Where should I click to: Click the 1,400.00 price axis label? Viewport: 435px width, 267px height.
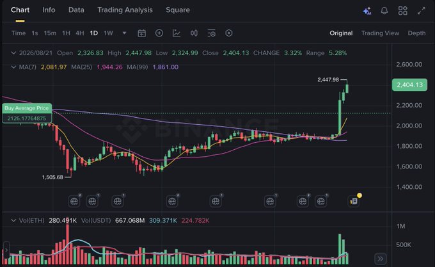point(409,187)
